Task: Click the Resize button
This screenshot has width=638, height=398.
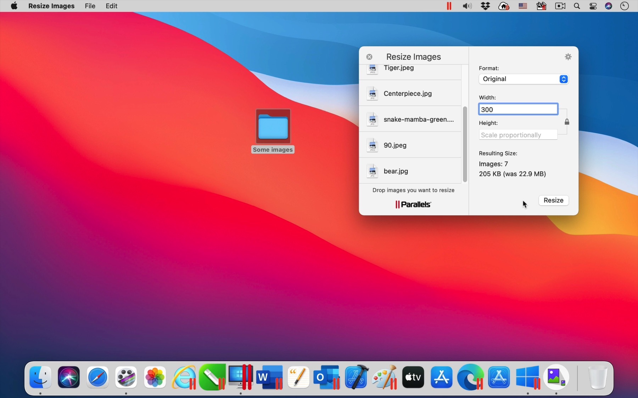Action: tap(553, 201)
